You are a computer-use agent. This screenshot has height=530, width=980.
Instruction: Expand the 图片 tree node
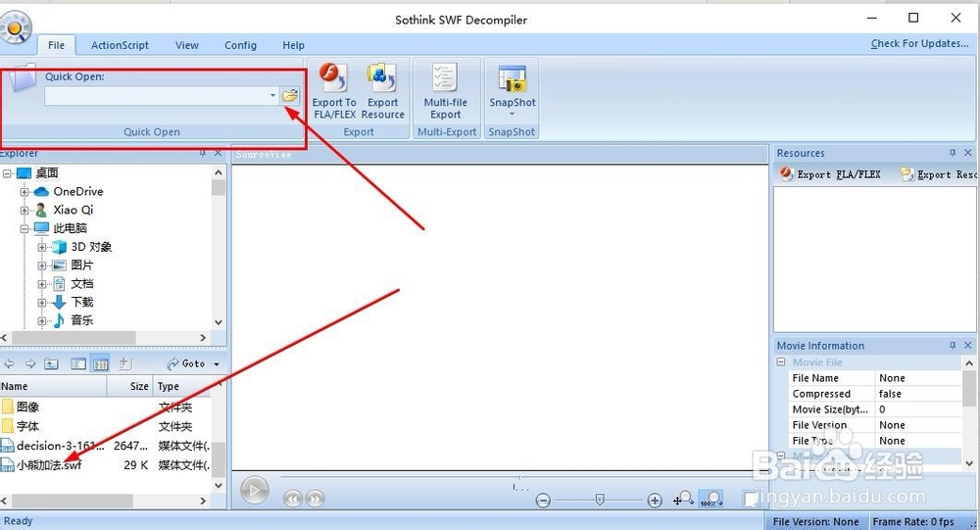(42, 265)
